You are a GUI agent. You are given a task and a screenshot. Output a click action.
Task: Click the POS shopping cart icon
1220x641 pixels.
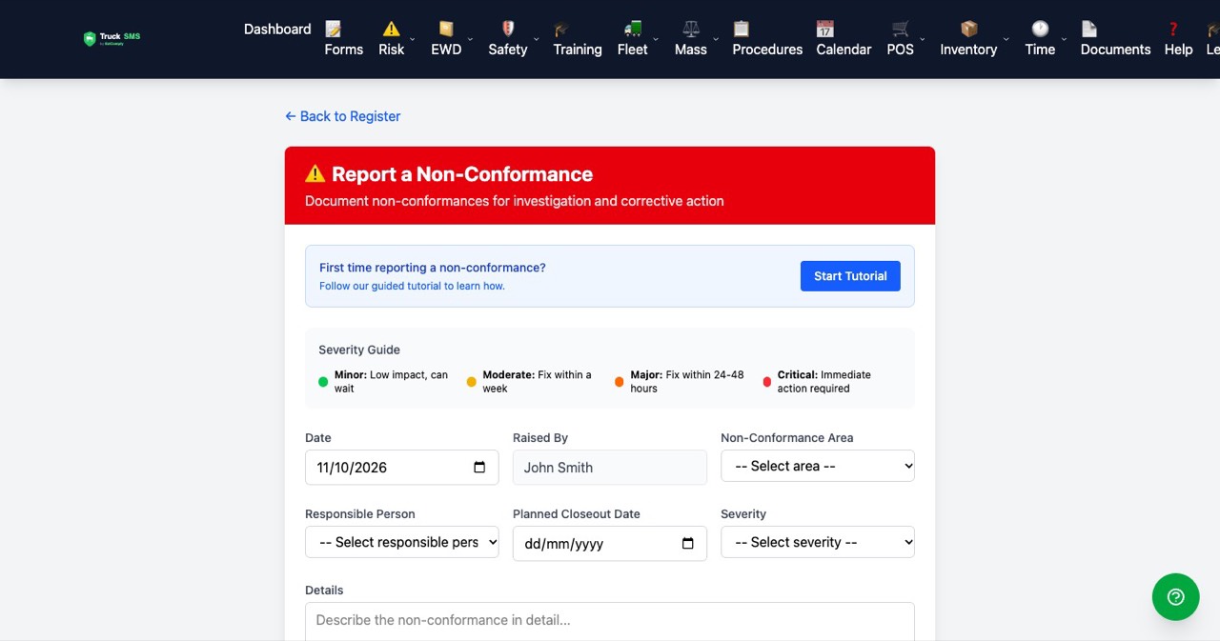tap(901, 30)
